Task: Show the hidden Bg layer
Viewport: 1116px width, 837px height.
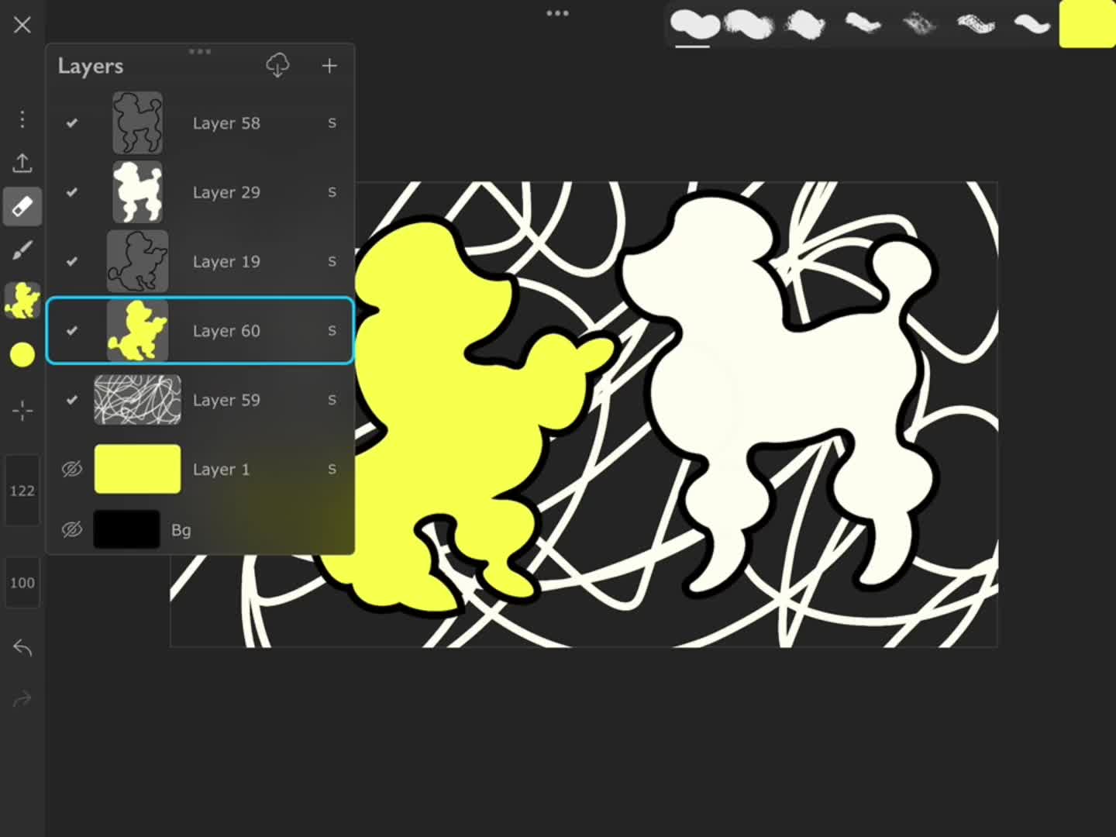Action: point(72,530)
